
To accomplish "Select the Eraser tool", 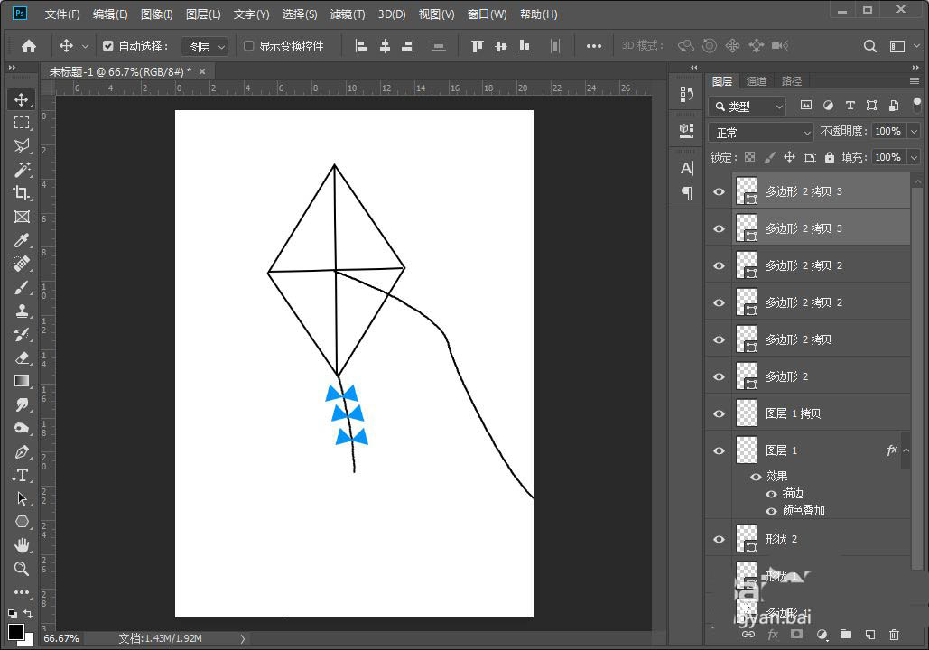I will (x=22, y=357).
